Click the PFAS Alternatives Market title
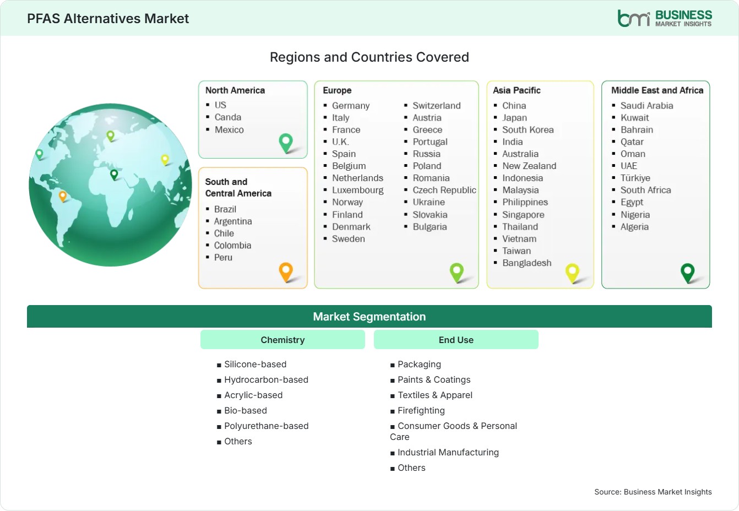The image size is (739, 511). tap(108, 18)
